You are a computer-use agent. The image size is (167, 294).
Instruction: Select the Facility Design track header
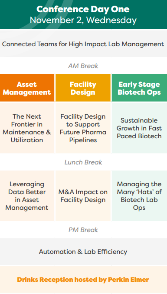click(83, 88)
